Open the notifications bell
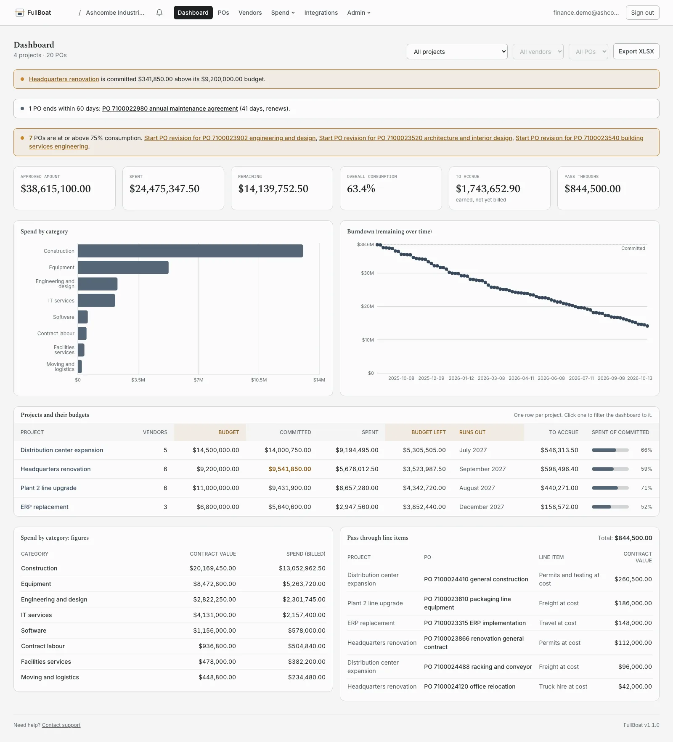The width and height of the screenshot is (673, 742). coord(159,13)
